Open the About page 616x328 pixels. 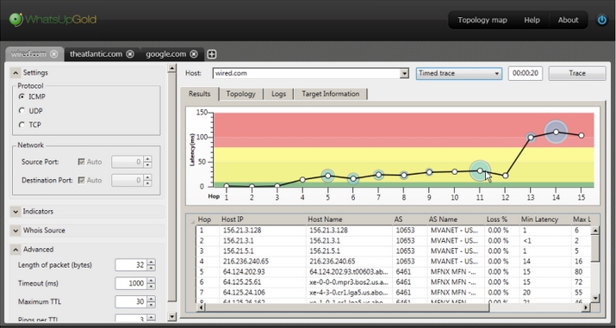click(568, 20)
